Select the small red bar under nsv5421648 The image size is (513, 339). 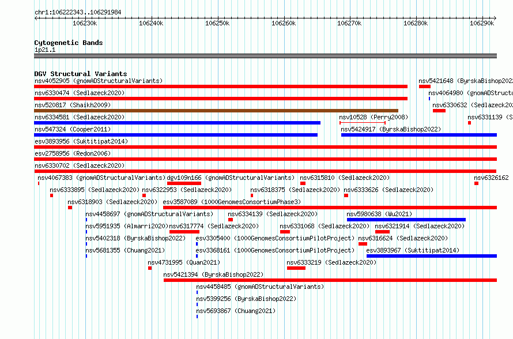pos(425,86)
